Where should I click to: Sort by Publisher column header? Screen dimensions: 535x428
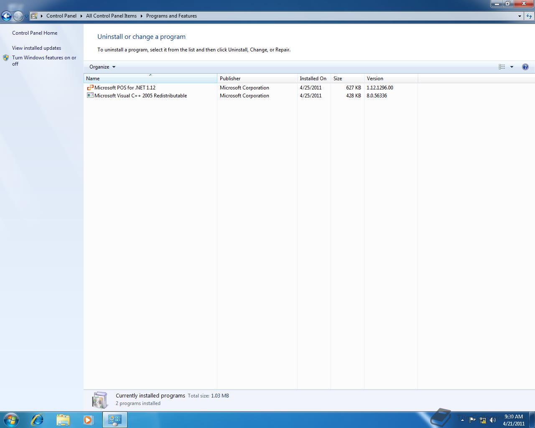click(x=257, y=78)
